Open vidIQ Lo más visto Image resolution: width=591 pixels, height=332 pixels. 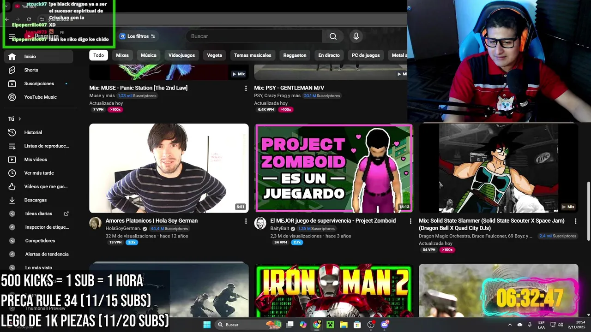click(38, 267)
